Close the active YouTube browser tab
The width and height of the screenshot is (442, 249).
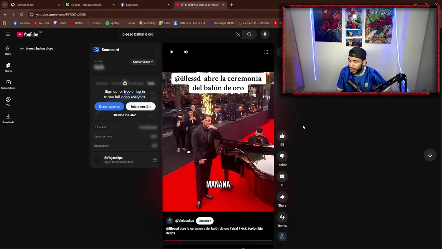click(223, 5)
